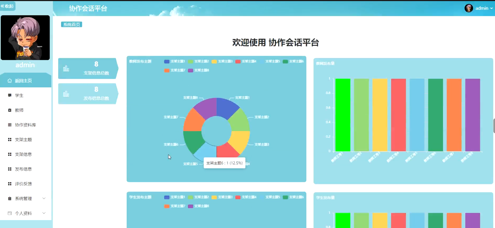The image size is (495, 228).
Task: Click the 发布信息总数 statistics card
Action: coord(88,94)
